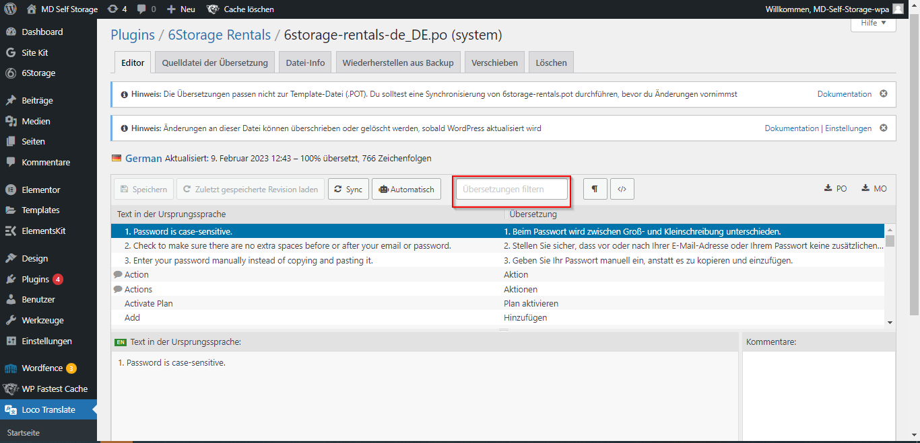Click the German language link

point(143,159)
